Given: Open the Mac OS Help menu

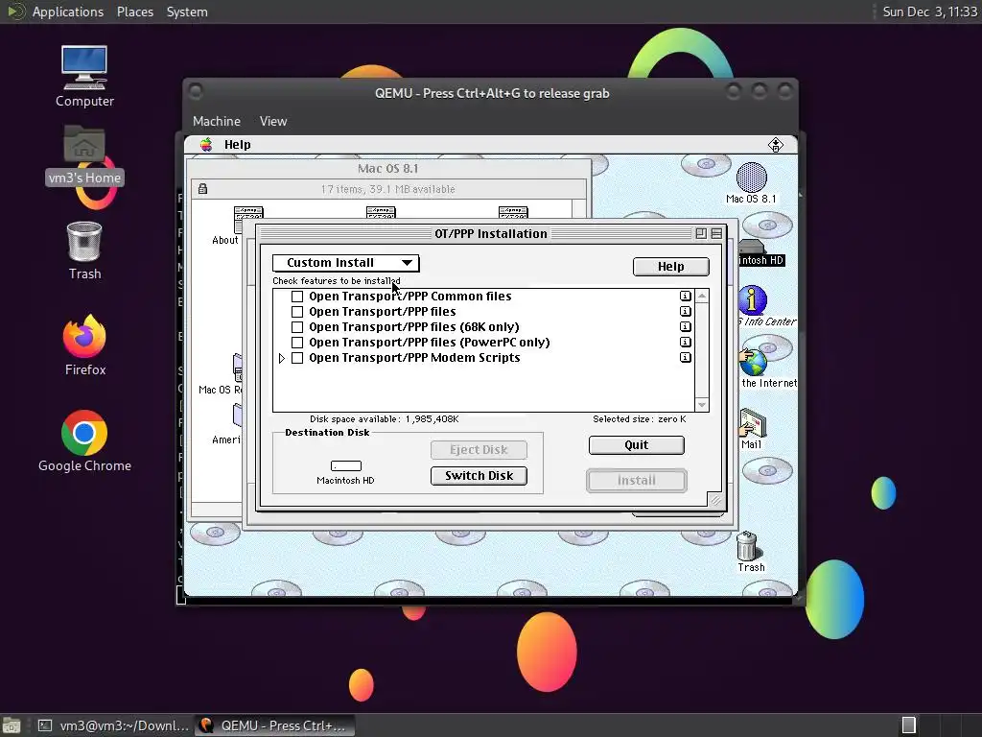Looking at the screenshot, I should pyautogui.click(x=238, y=145).
